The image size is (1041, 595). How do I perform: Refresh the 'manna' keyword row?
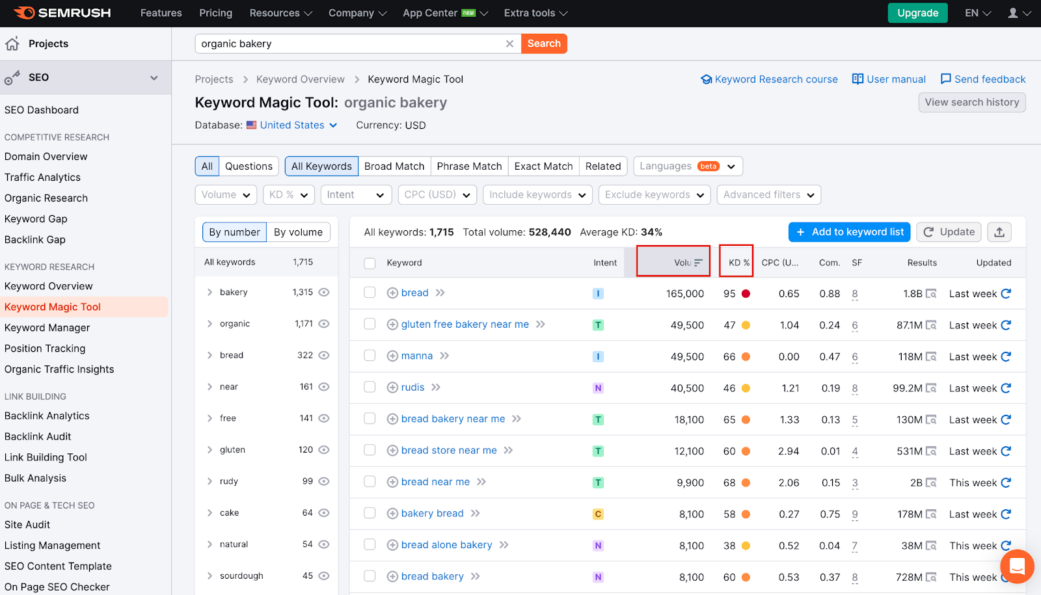(1006, 356)
